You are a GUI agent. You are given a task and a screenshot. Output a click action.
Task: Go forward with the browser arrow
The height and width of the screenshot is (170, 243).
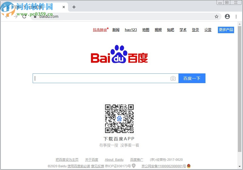[16, 16]
